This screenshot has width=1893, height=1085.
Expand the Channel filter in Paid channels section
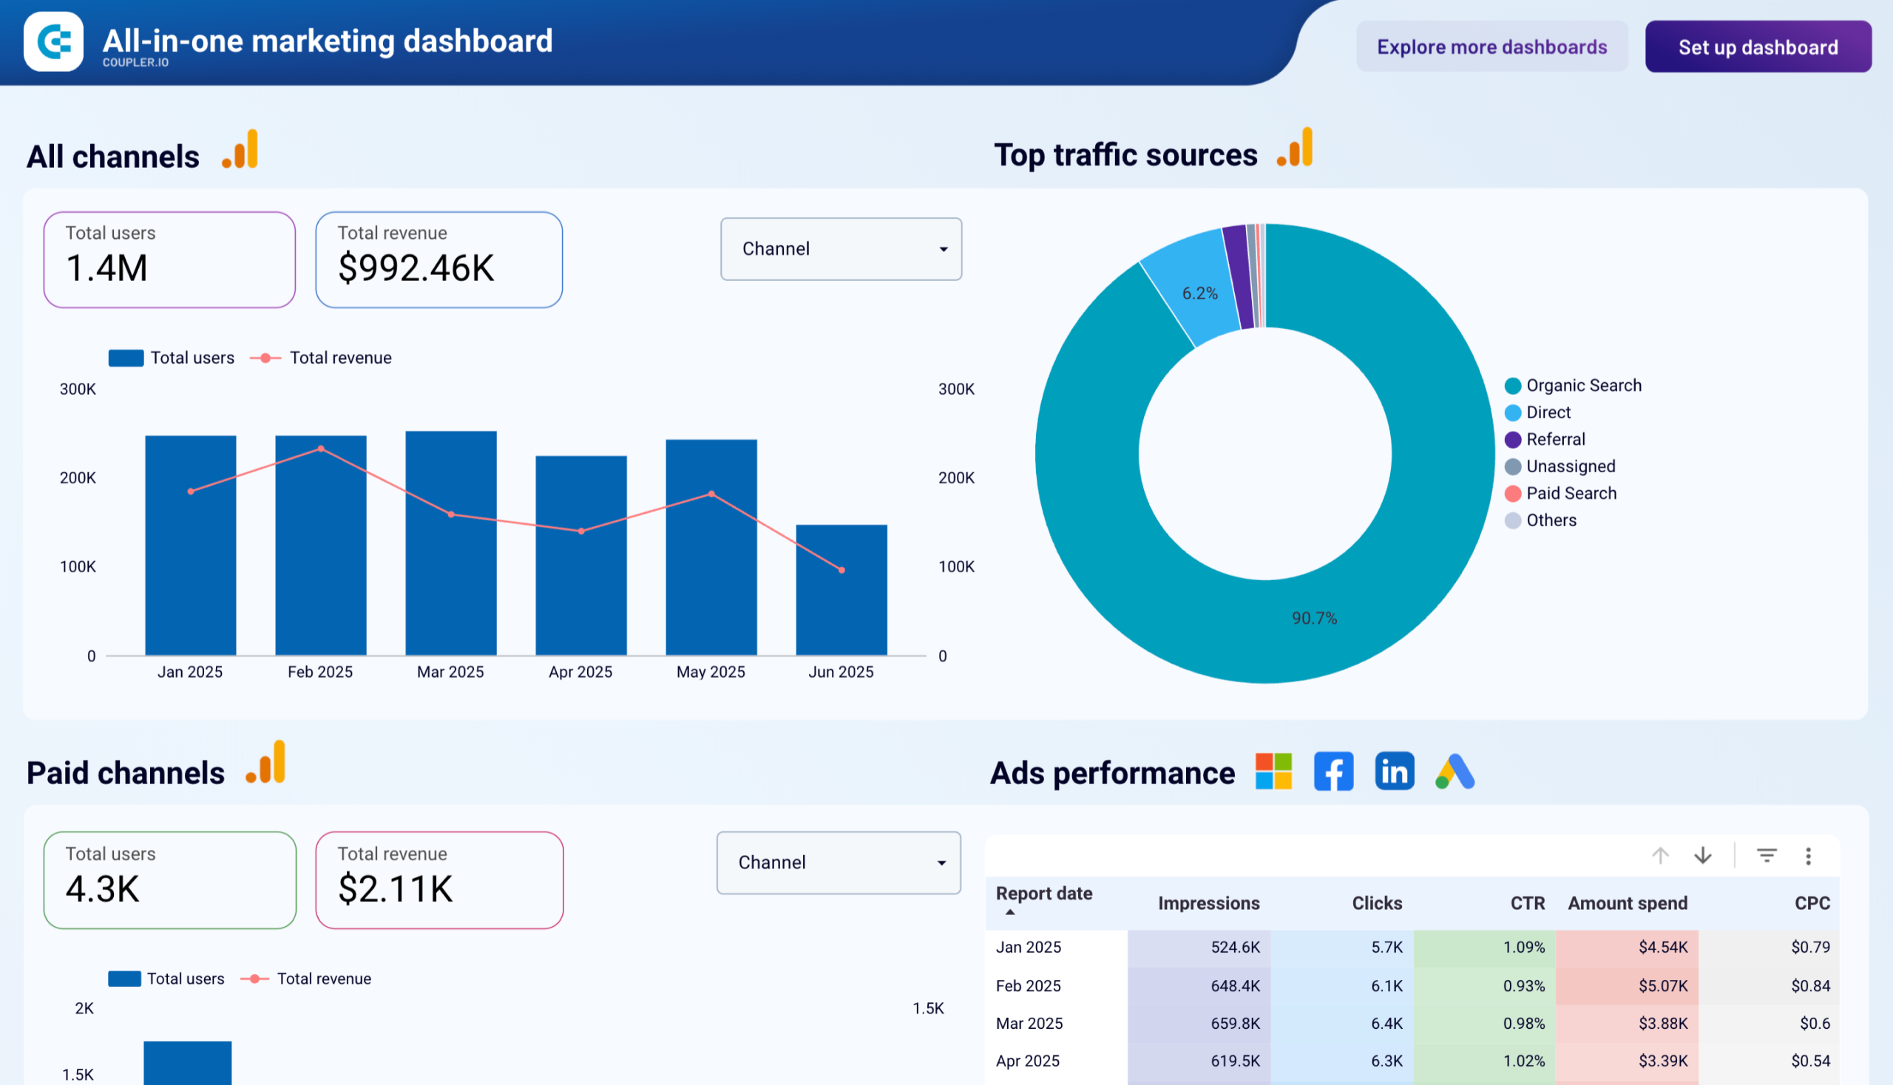tap(838, 863)
